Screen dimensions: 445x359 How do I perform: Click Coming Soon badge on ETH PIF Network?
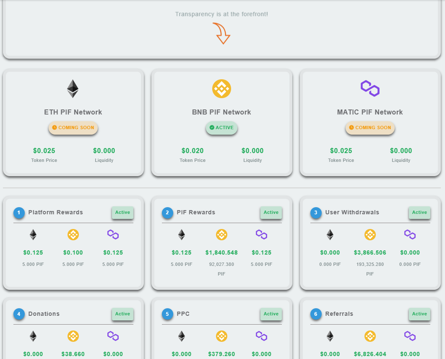73,128
